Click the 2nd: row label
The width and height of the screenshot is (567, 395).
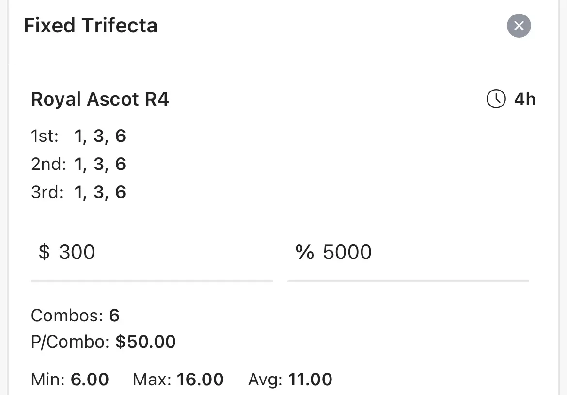coord(49,164)
